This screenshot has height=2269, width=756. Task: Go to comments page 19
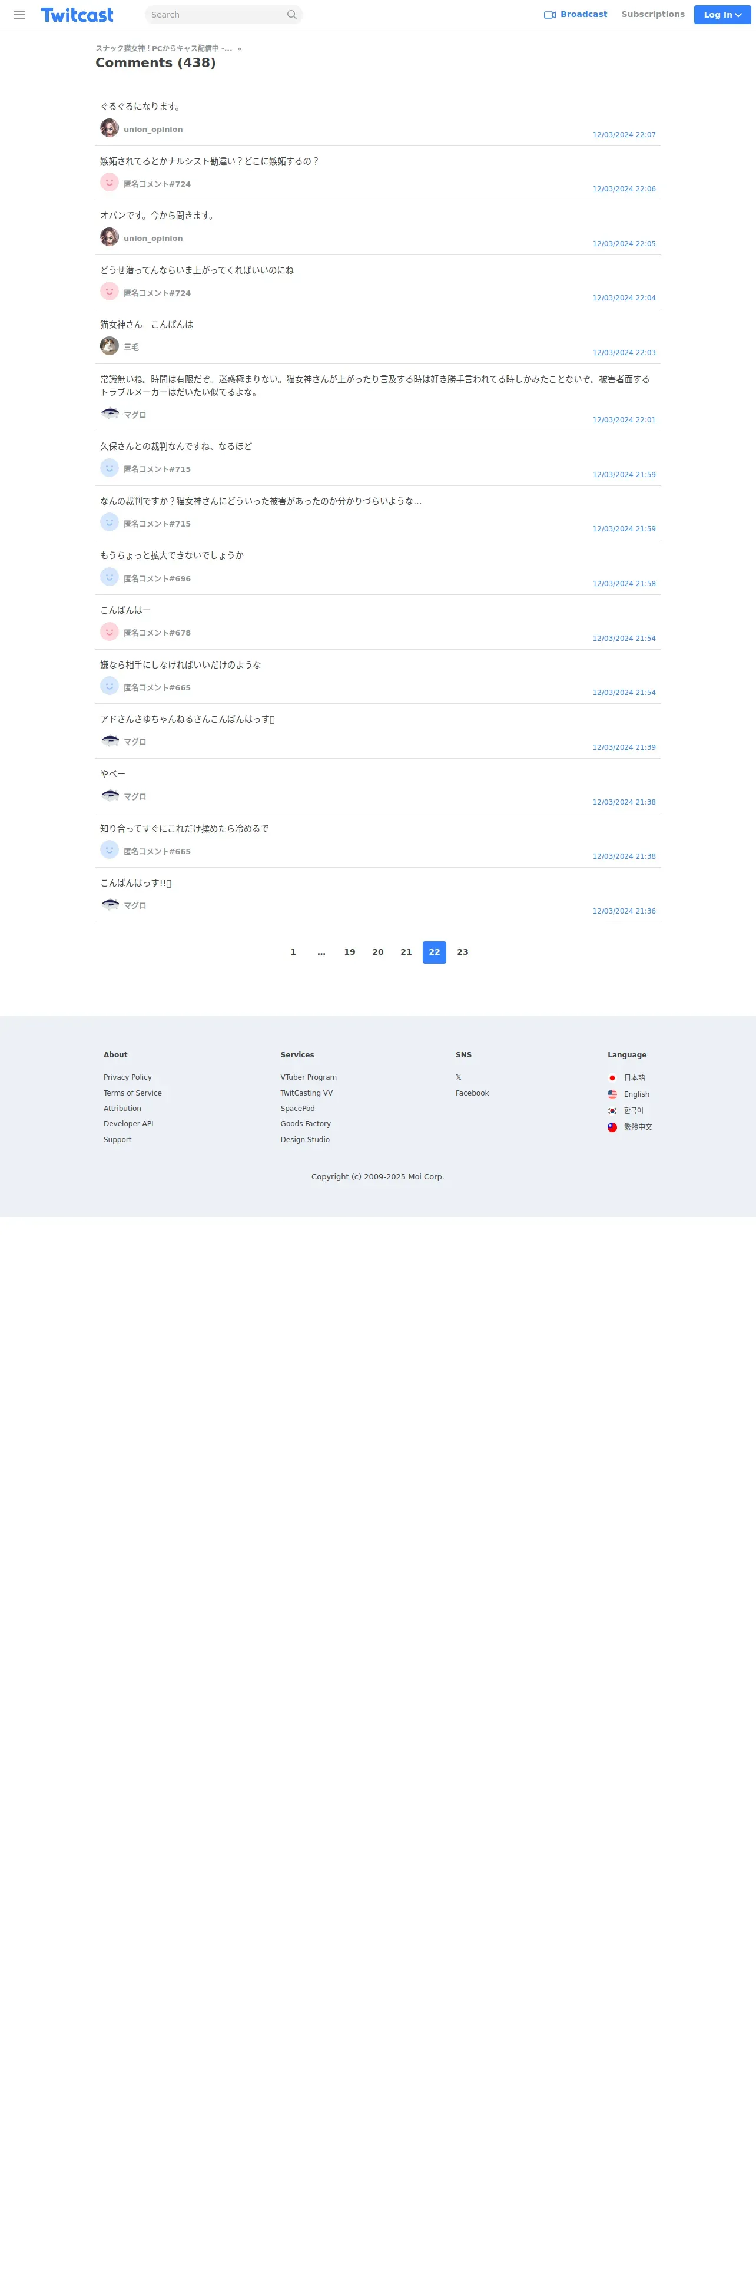point(349,952)
